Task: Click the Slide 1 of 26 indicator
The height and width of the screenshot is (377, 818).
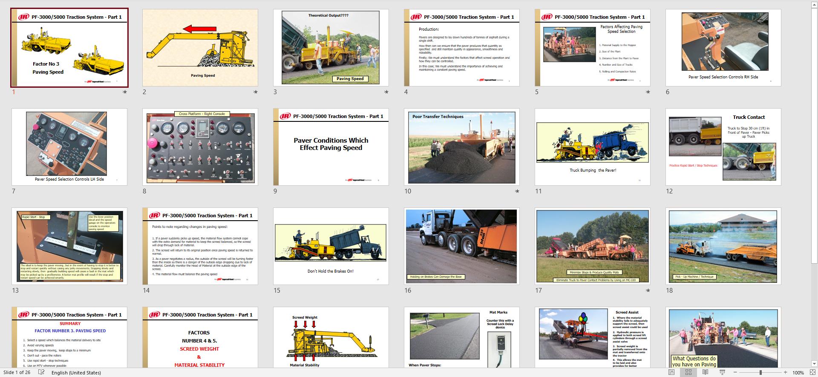Action: pos(17,373)
